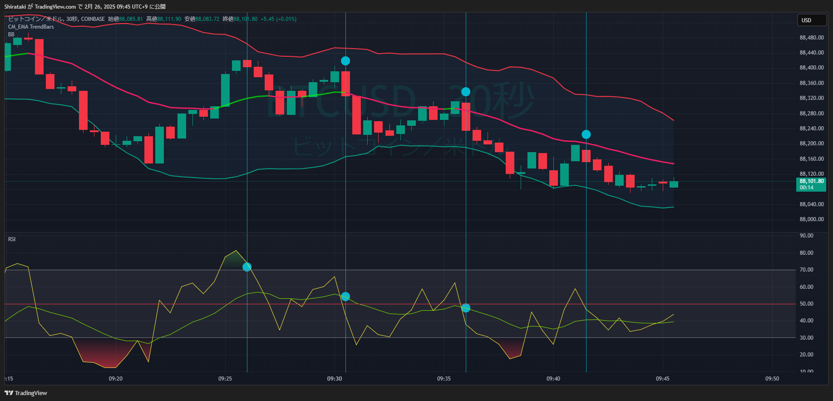Click the RSI 90.00 scale label

click(x=806, y=236)
